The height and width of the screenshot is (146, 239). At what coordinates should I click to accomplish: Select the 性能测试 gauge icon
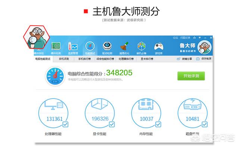(x=90, y=46)
